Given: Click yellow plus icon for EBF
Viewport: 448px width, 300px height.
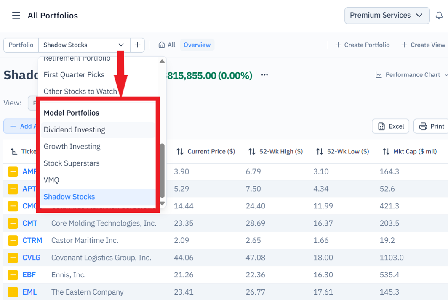Looking at the screenshot, I should click(x=13, y=275).
